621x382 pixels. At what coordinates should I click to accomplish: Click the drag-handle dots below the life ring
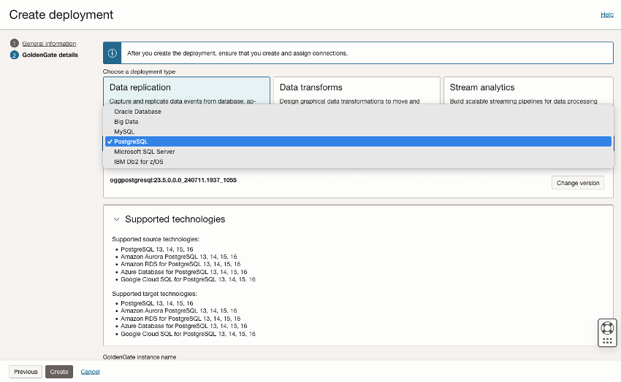pos(607,340)
